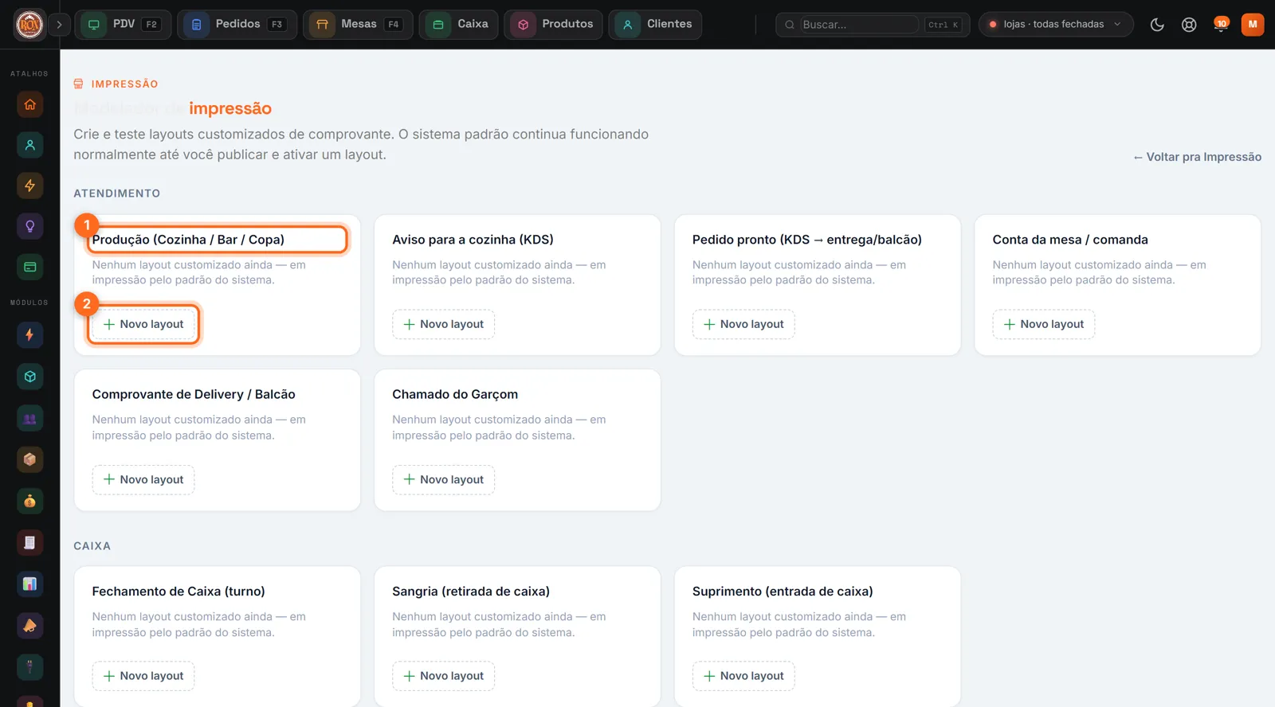This screenshot has width=1275, height=707.
Task: Switch to the PDV tab
Action: tap(123, 25)
